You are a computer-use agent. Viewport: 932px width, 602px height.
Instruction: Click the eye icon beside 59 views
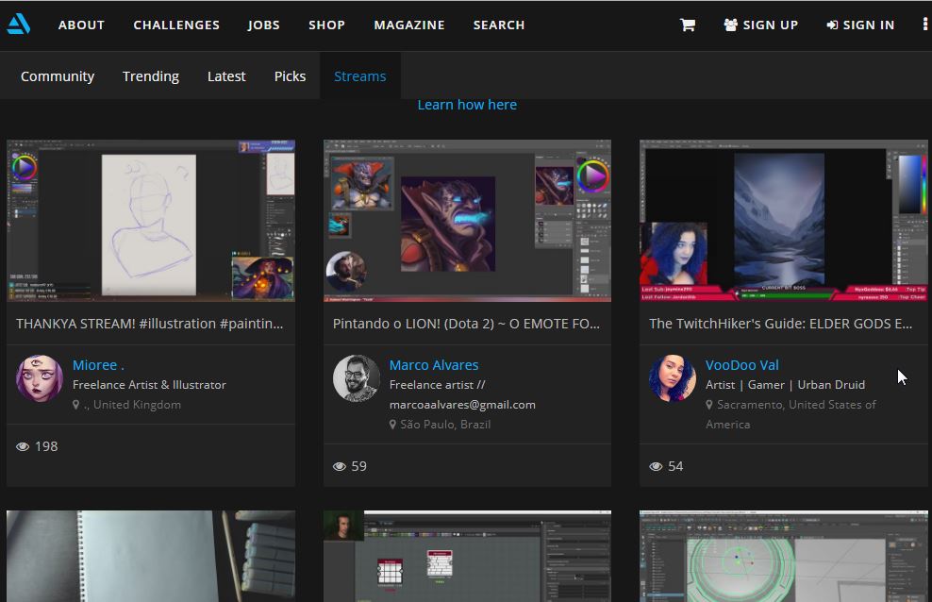340,466
